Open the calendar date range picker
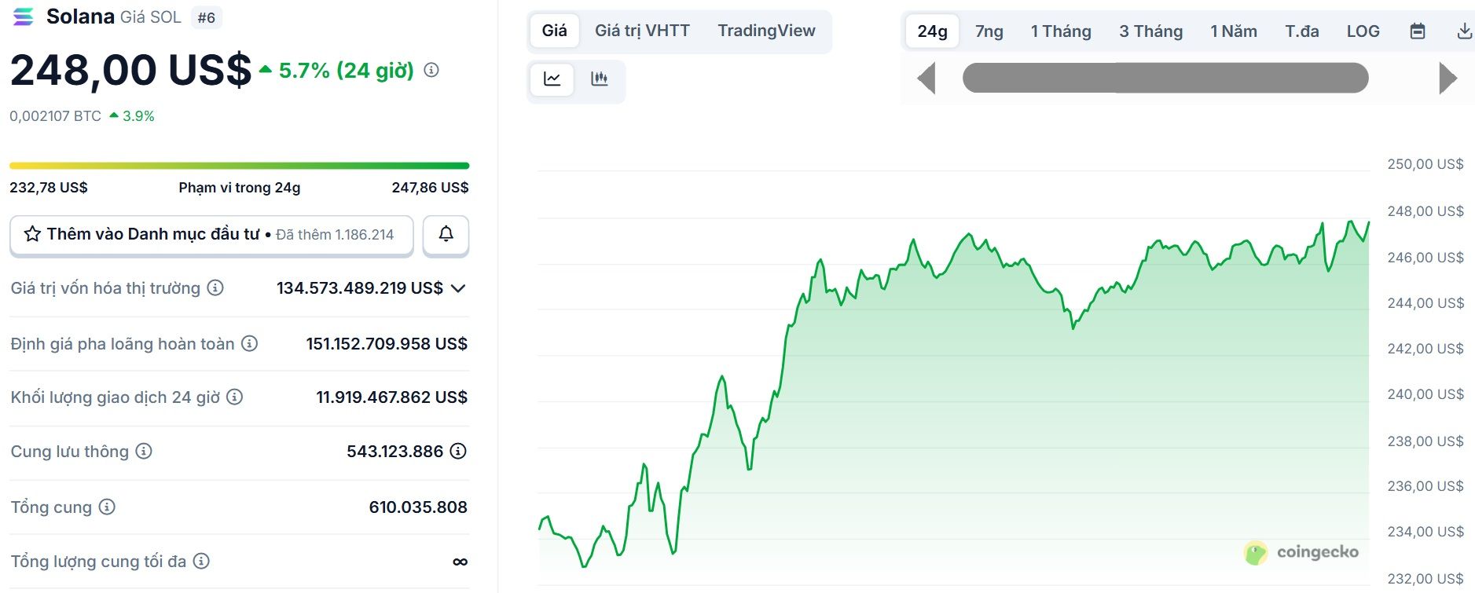Screen dimensions: 1475x593 [1418, 31]
